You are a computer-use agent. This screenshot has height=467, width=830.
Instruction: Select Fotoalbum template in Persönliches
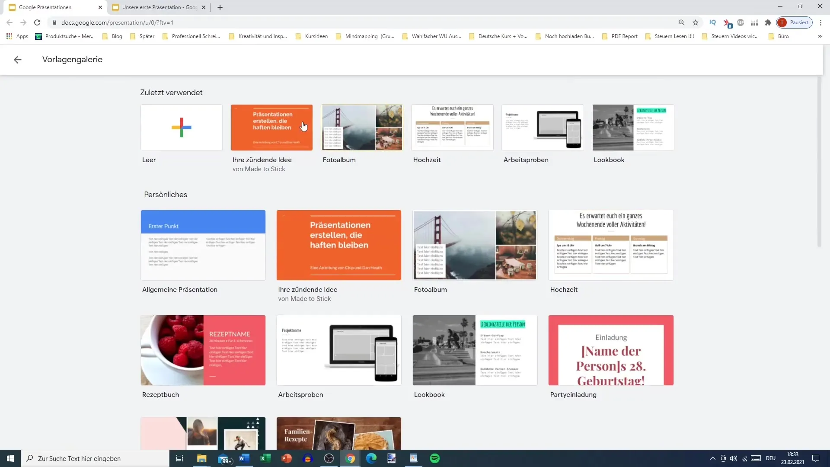[x=475, y=245]
